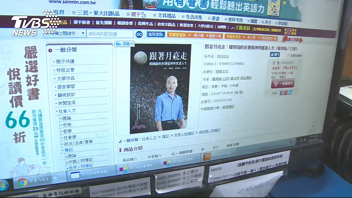Viewport: 352px width, 198px height.
Task: Open the 進階查詢 advanced search
Action: click(x=156, y=34)
